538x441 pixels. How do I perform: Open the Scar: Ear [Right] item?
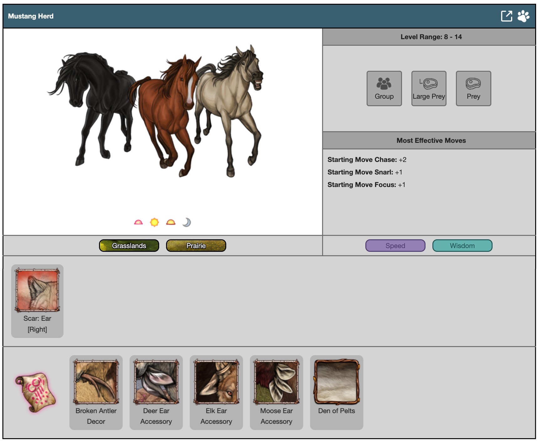point(37,301)
